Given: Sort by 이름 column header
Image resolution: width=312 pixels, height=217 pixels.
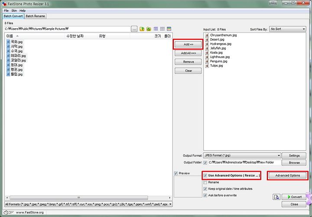Looking at the screenshot, I should 35,36.
